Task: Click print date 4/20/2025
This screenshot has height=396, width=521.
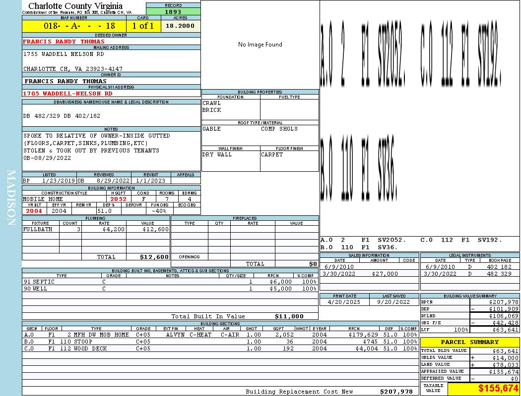Action: point(344,302)
